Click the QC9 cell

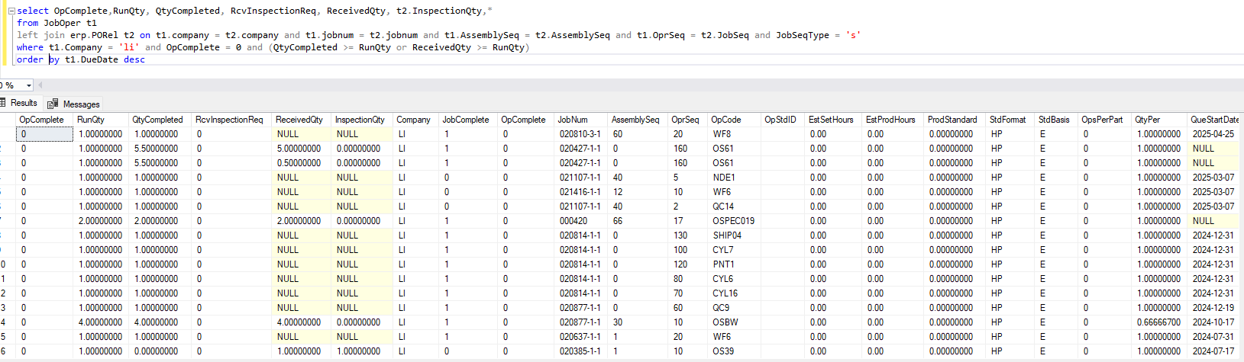(734, 308)
